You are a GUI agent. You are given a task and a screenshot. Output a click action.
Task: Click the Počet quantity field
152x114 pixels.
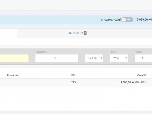pos(143,58)
